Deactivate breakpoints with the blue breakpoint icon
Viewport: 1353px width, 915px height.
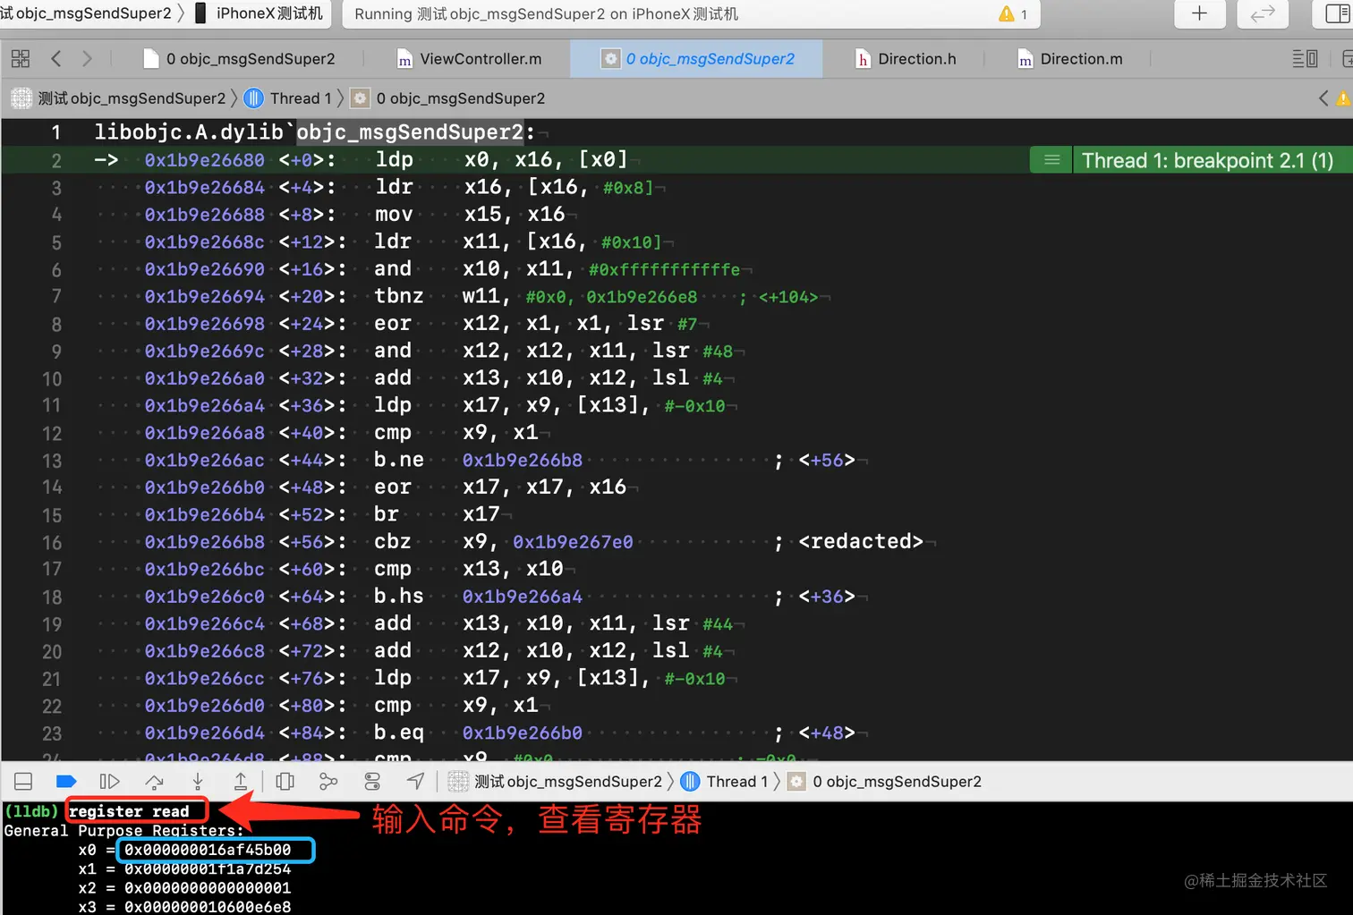pyautogui.click(x=66, y=782)
